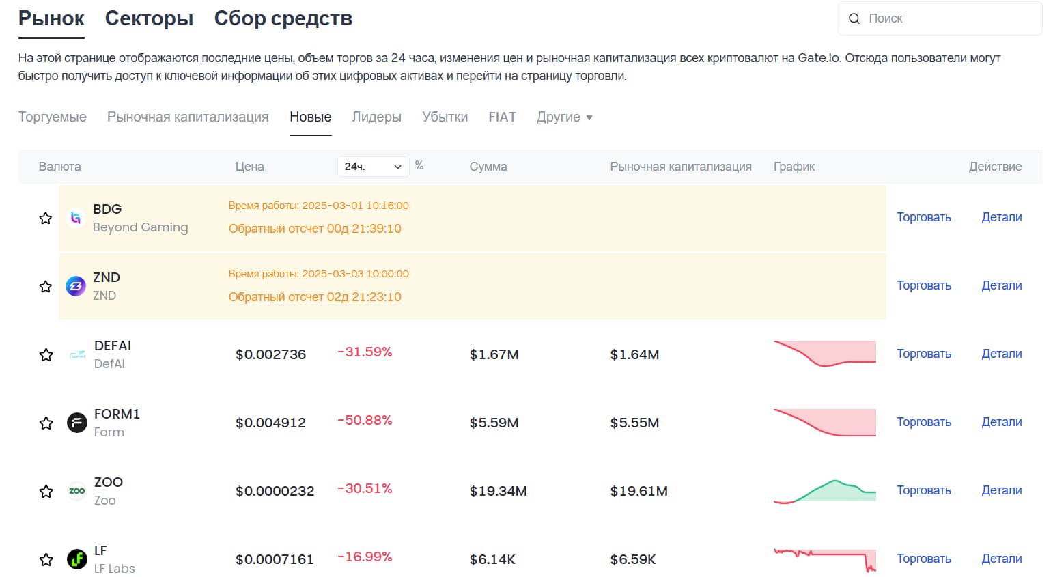This screenshot has height=577, width=1053.
Task: Click Торговать in the ZOO row
Action: tap(924, 490)
